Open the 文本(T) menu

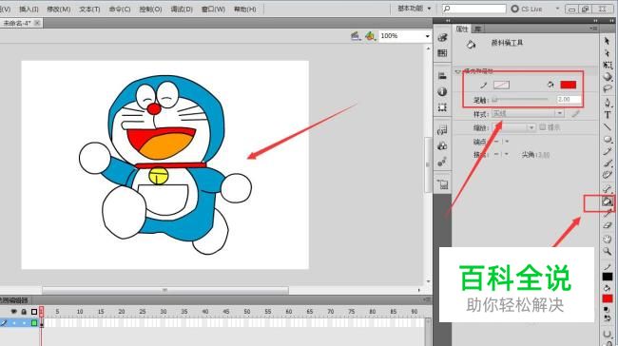click(x=89, y=9)
